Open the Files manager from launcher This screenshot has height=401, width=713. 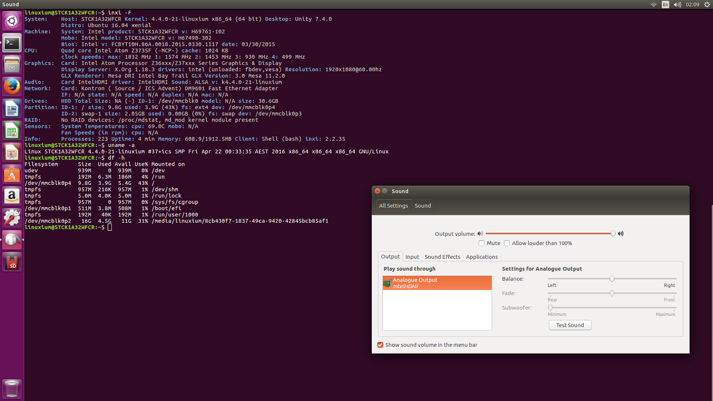click(12, 65)
